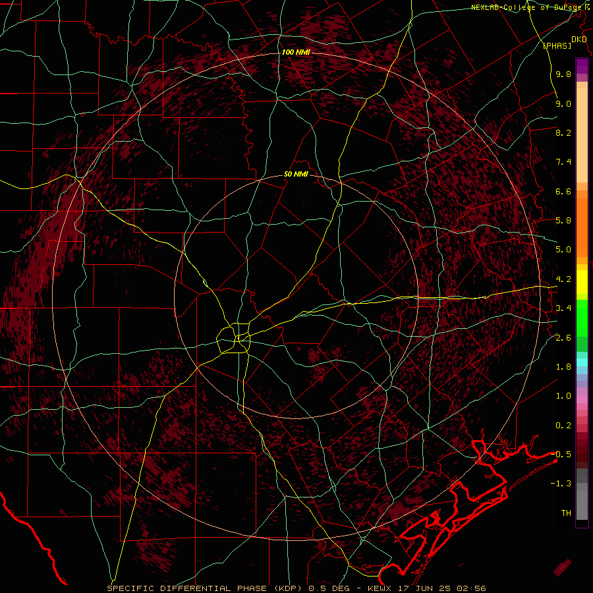
Task: Pick the cyan segment beside 1.8
Action: (x=582, y=362)
